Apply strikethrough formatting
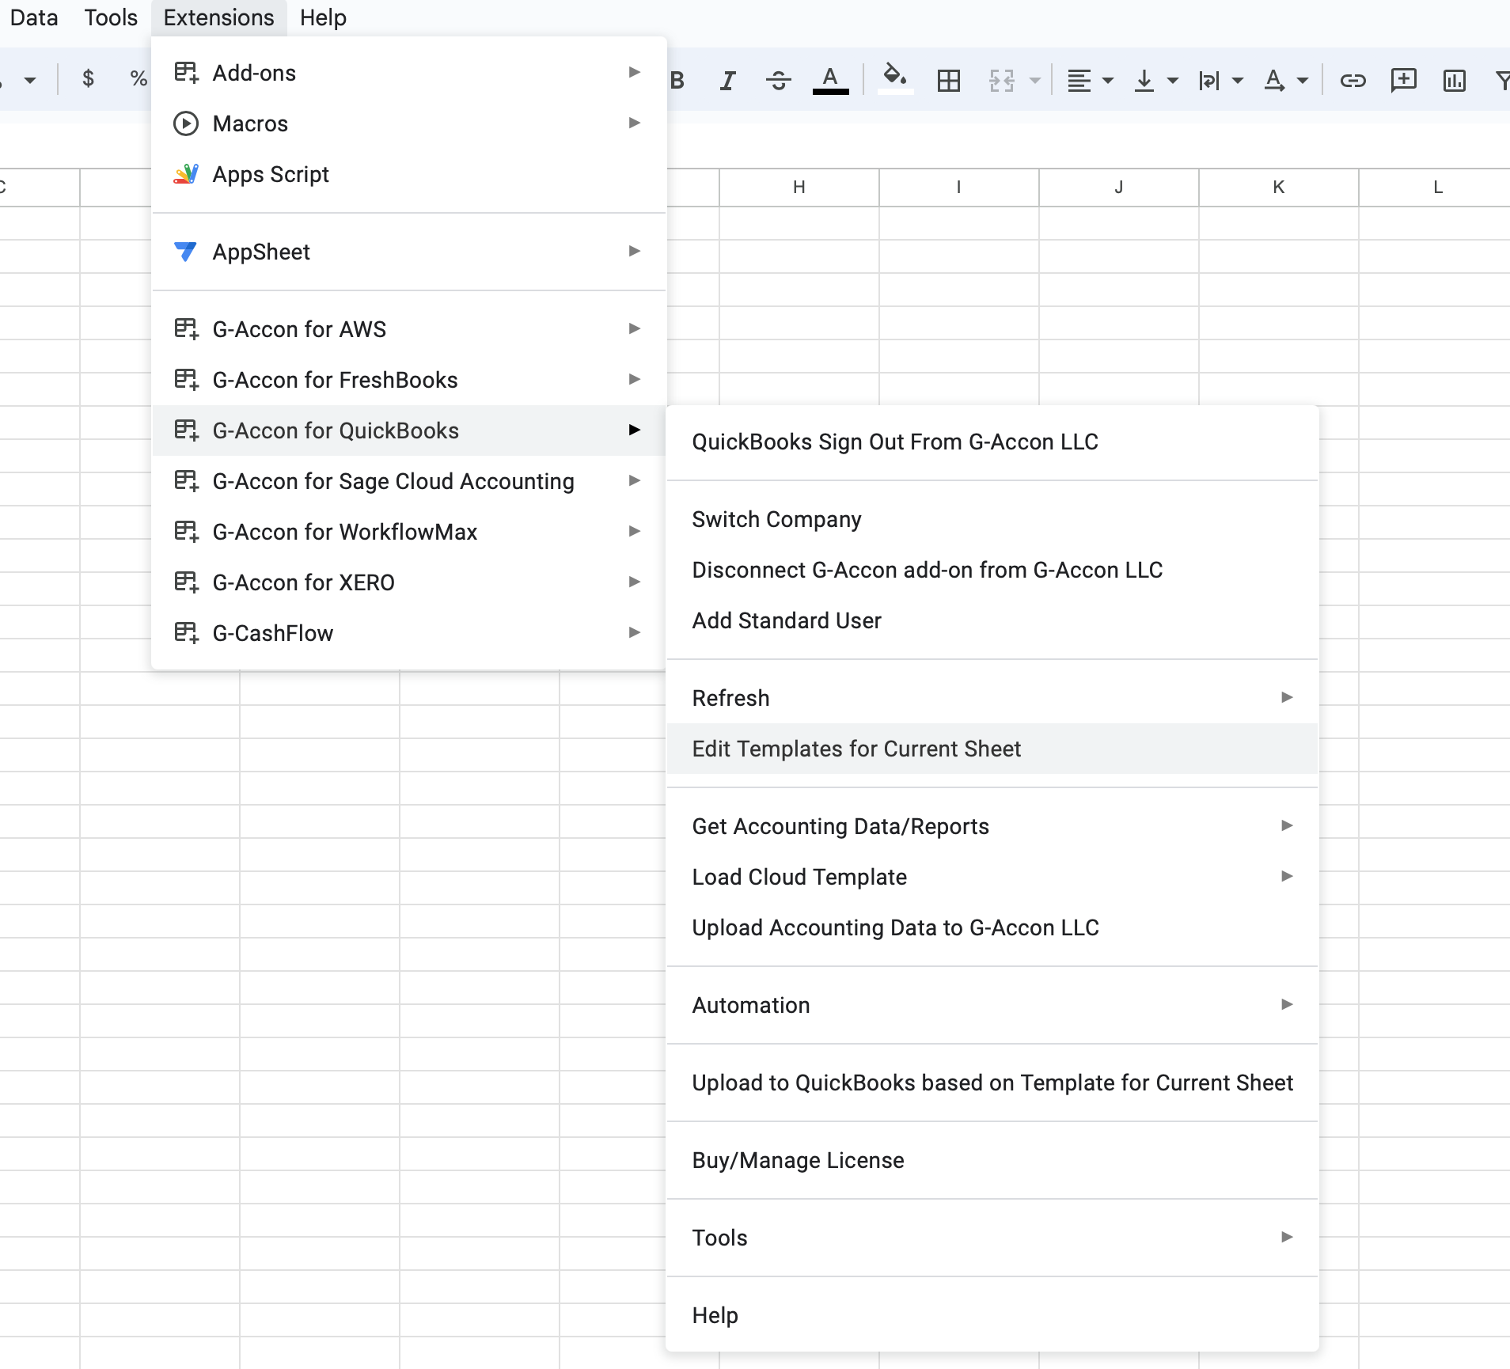The image size is (1510, 1369). coord(779,80)
